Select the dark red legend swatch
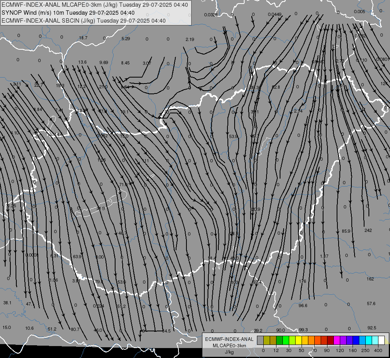 (330, 340)
